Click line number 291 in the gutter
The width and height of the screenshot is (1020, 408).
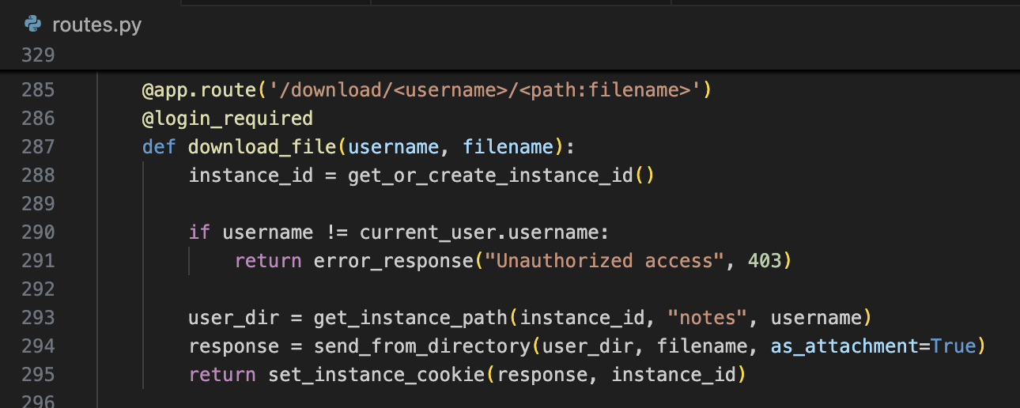[39, 261]
